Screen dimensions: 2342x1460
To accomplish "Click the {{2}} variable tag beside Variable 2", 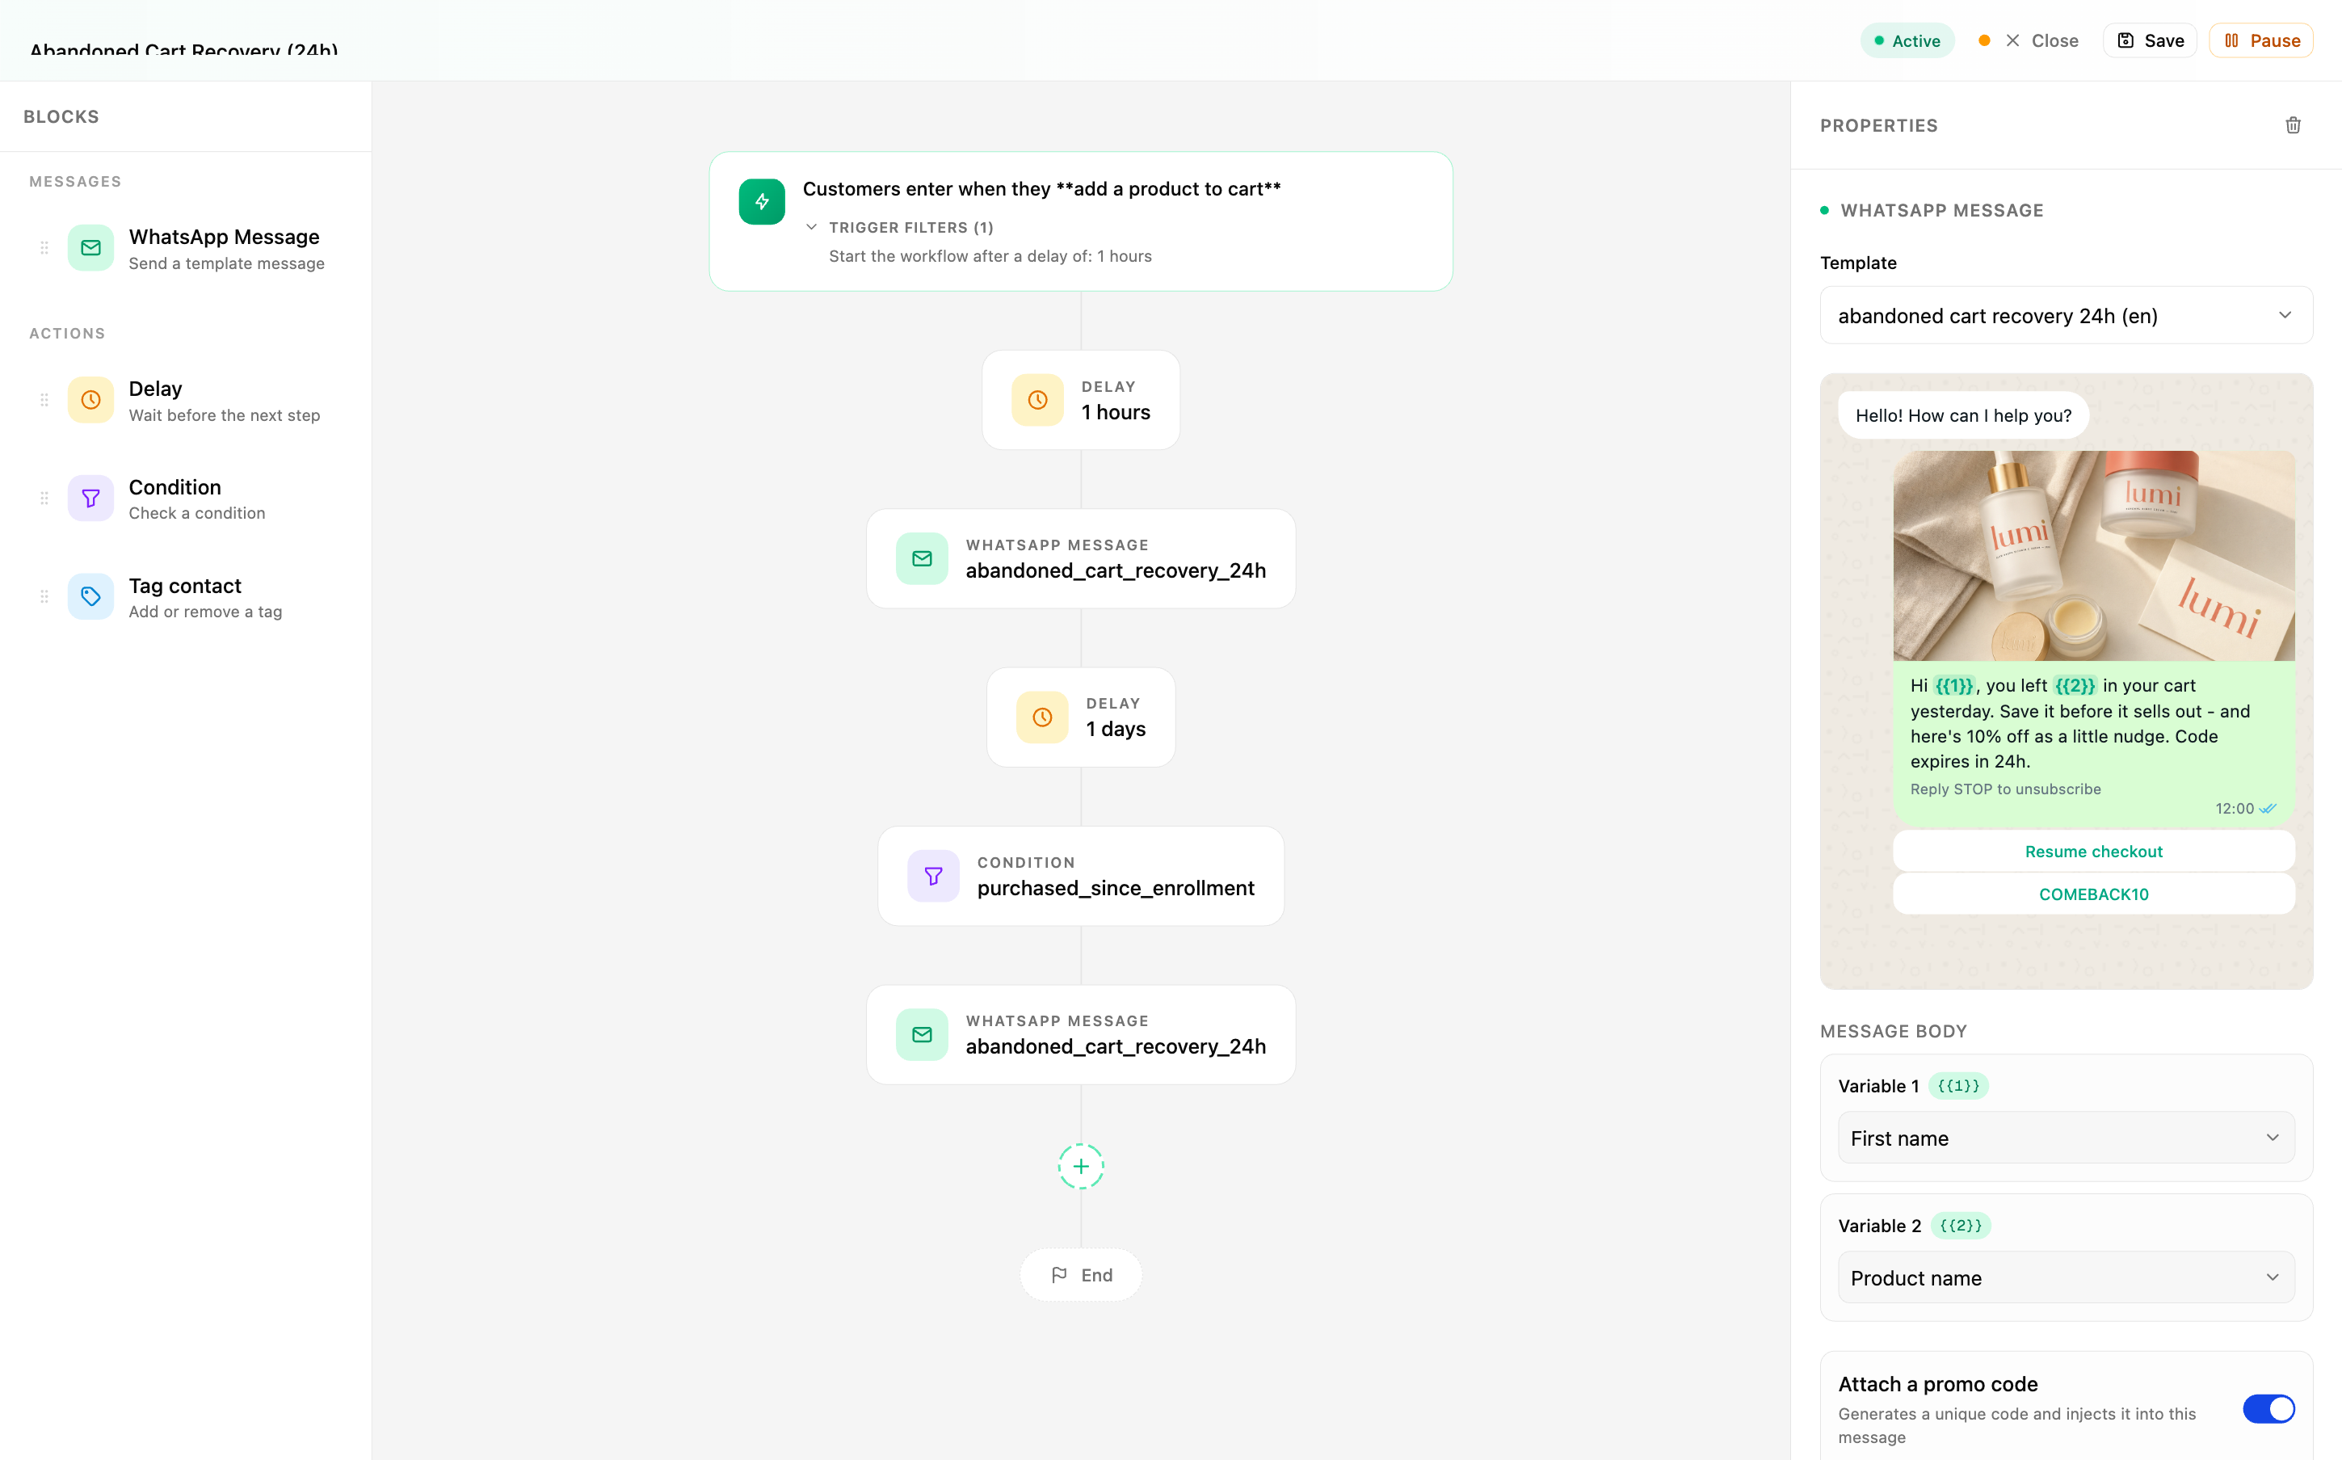I will (1961, 1226).
